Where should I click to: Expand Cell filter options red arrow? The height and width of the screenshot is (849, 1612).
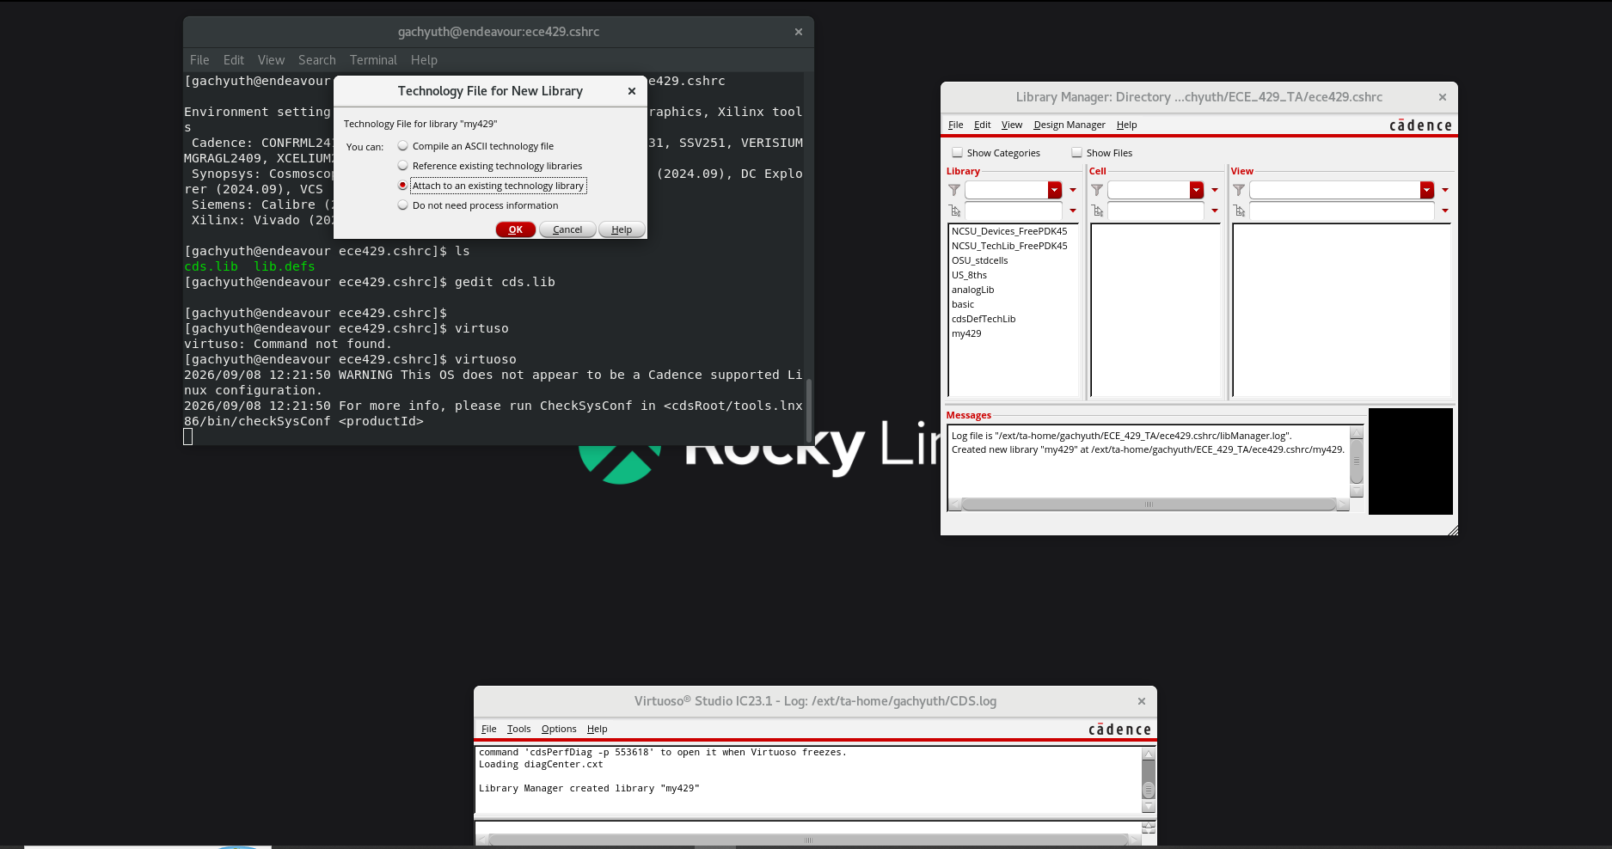tap(1215, 190)
